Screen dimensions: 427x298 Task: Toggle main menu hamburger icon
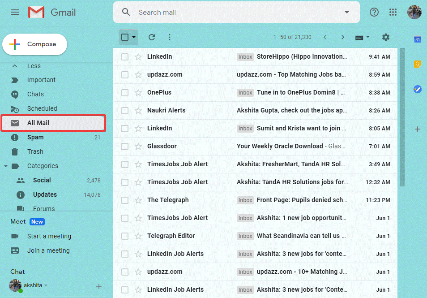pos(15,12)
